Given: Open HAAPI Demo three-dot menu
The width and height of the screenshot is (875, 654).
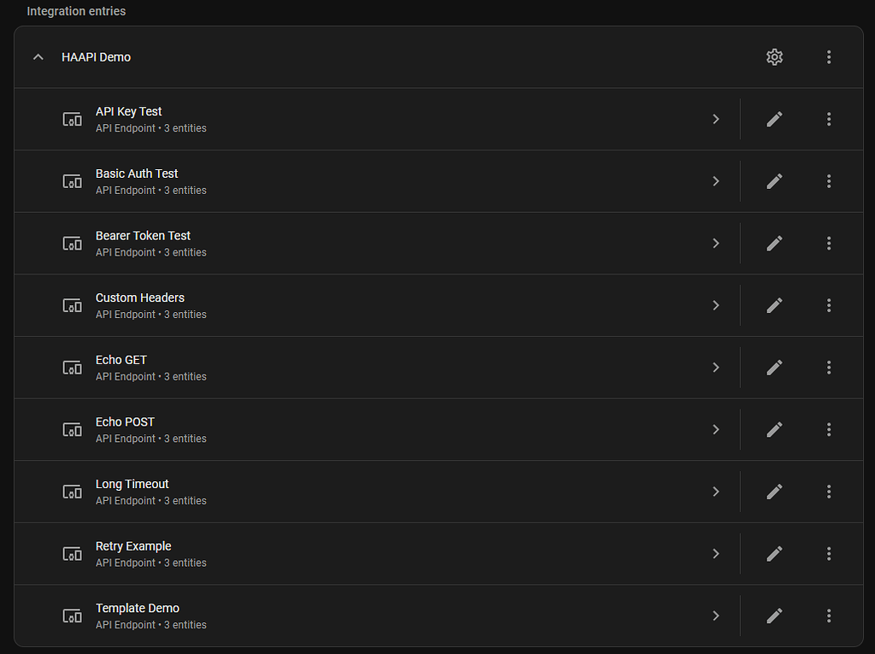Looking at the screenshot, I should [829, 57].
